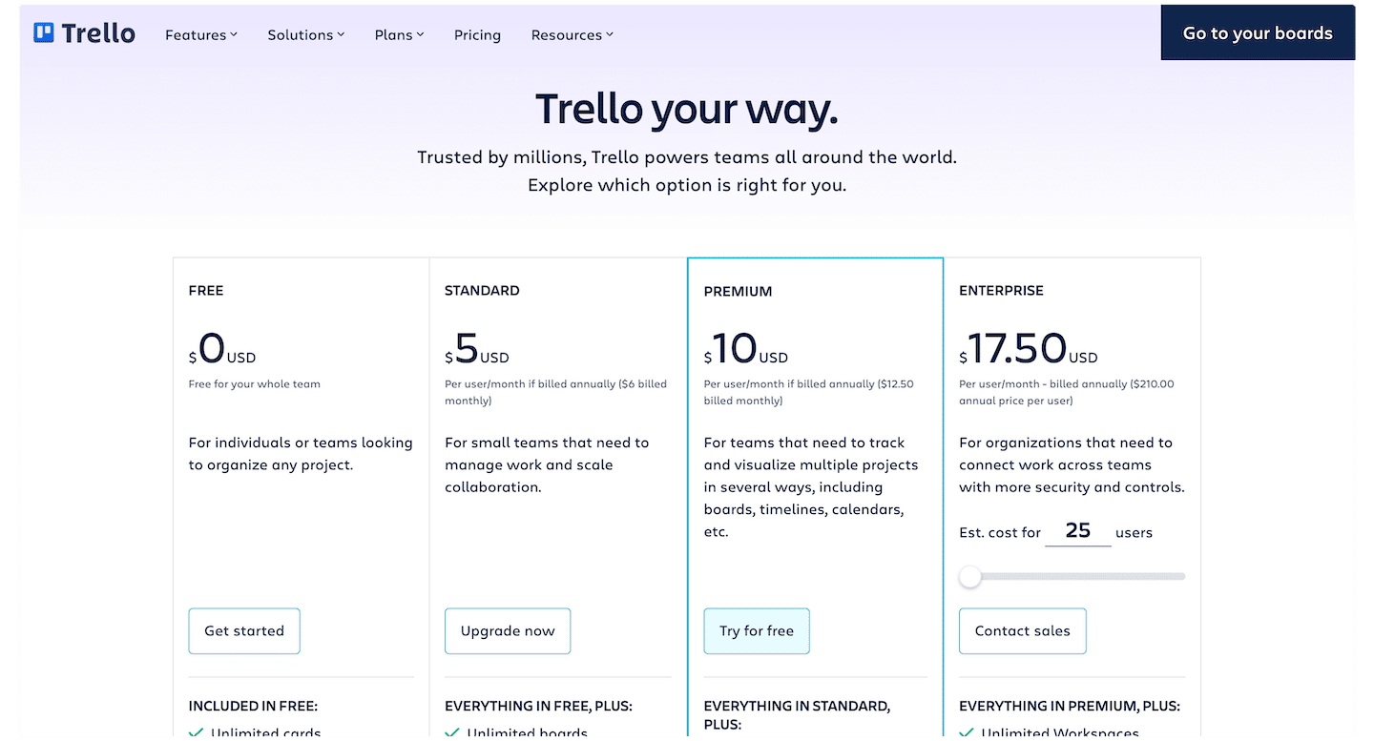Screen dimensions: 1374x741
Task: Click 'INCLUDED IN FREE:' label
Action: [x=253, y=707]
